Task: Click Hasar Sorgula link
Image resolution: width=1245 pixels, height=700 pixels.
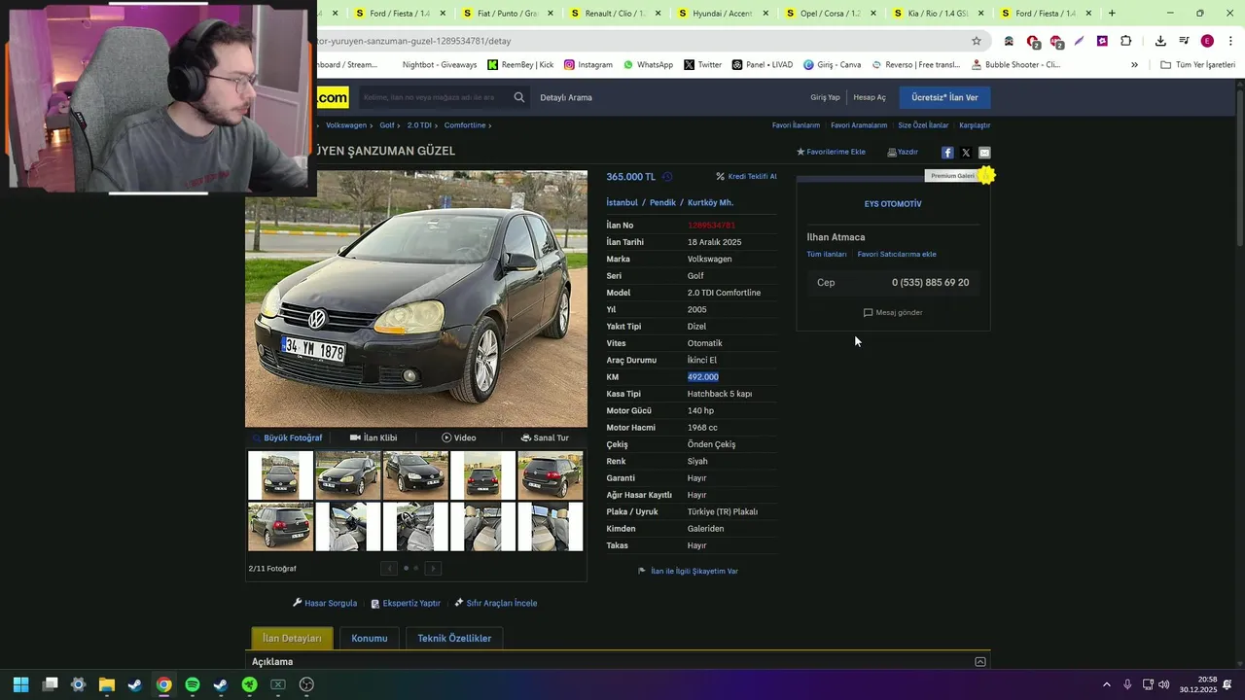Action: pos(325,604)
